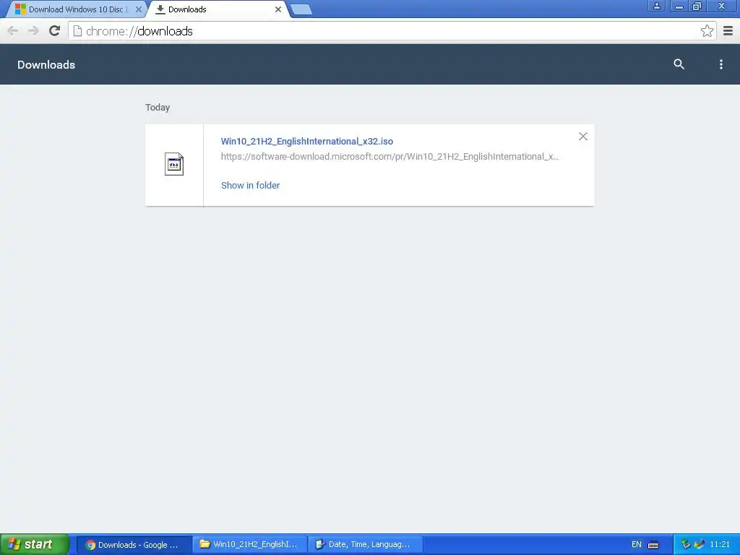Click the Downloads page title
This screenshot has height=555, width=740.
pyautogui.click(x=46, y=64)
